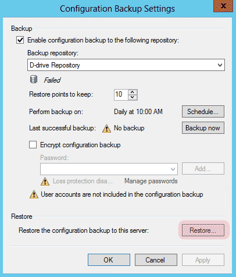Click the Apply button

pos(203,260)
